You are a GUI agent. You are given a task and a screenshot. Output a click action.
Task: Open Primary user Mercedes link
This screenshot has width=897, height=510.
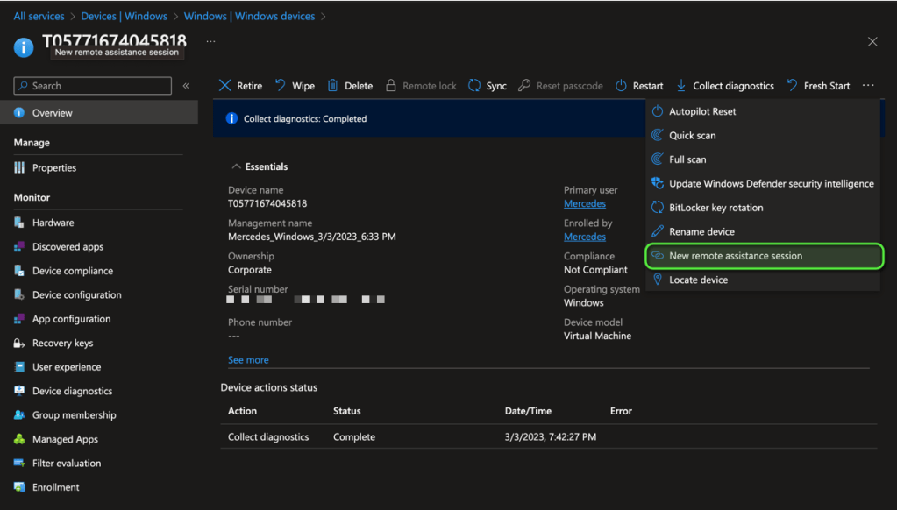pos(584,204)
